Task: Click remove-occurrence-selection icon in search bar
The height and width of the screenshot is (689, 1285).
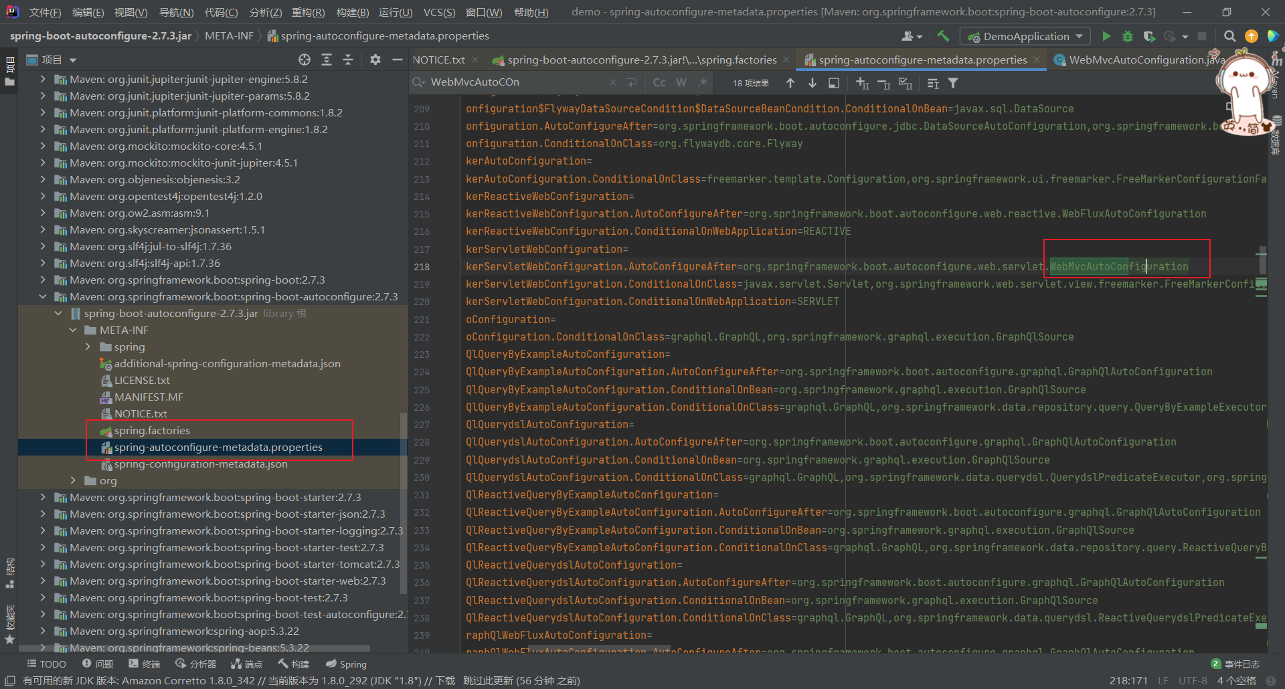Action: [x=883, y=83]
